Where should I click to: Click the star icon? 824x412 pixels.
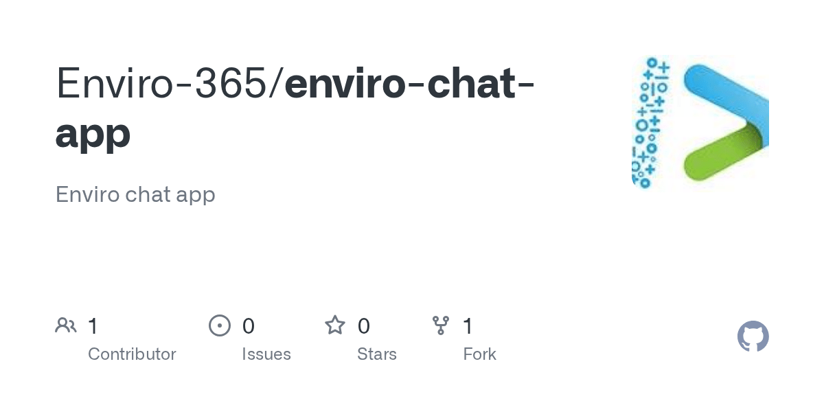click(335, 325)
